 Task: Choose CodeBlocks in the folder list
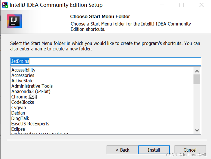(x=23, y=102)
